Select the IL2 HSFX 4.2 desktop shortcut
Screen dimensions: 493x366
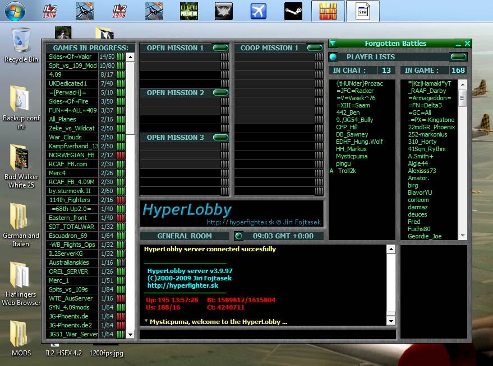[63, 353]
